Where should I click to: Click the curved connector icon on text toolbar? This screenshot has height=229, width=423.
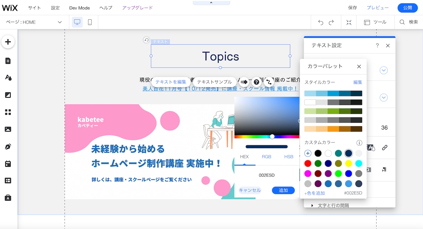(x=269, y=82)
